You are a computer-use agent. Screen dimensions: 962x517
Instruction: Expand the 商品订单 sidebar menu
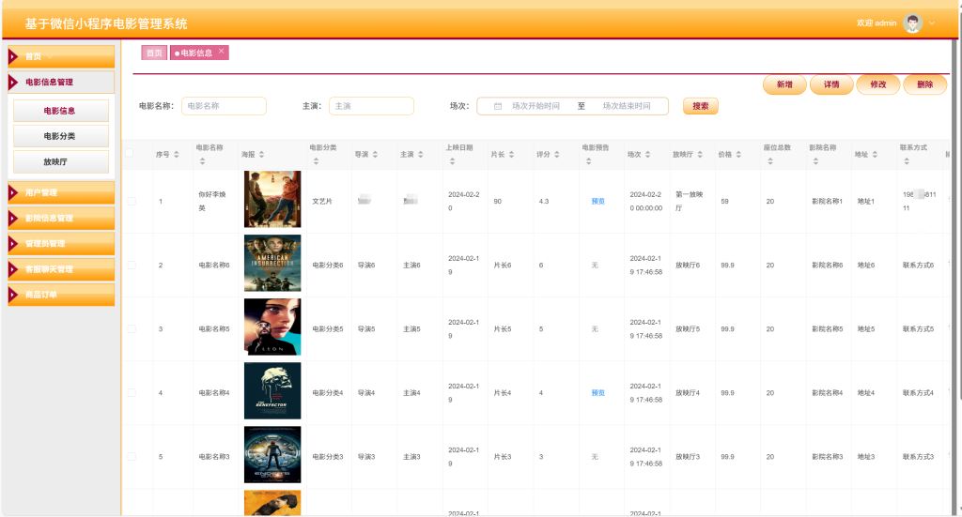click(61, 295)
